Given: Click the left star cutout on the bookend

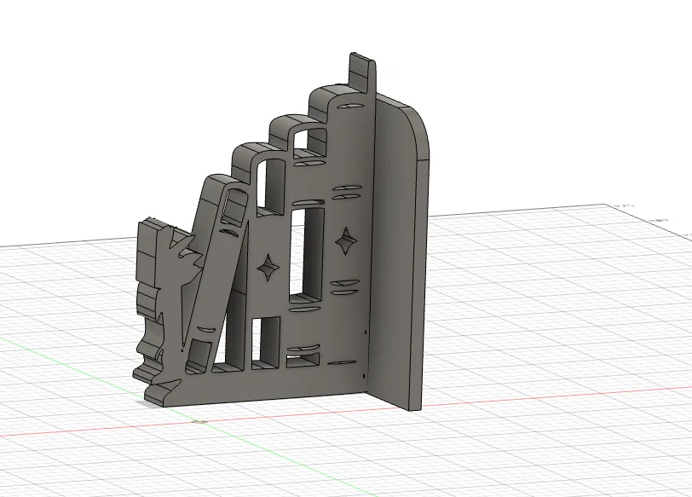Looking at the screenshot, I should tap(268, 268).
